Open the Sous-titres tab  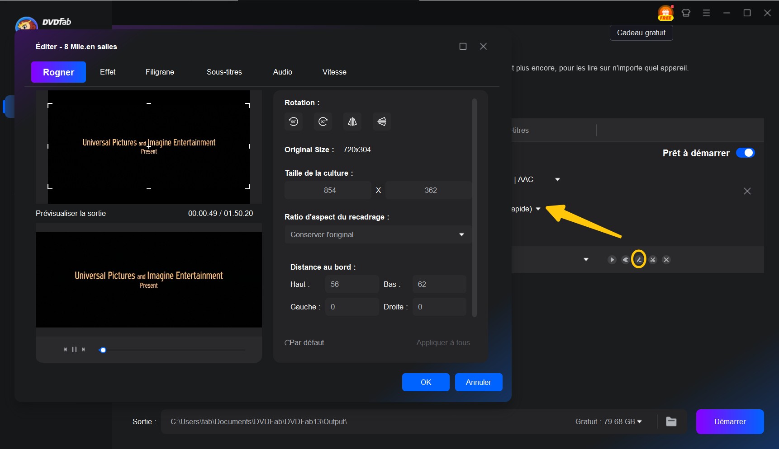[x=224, y=72]
